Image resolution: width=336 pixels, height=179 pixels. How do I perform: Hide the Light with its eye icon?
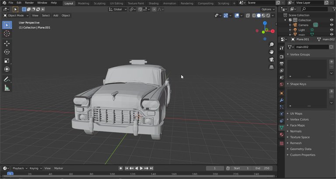pos(332,30)
